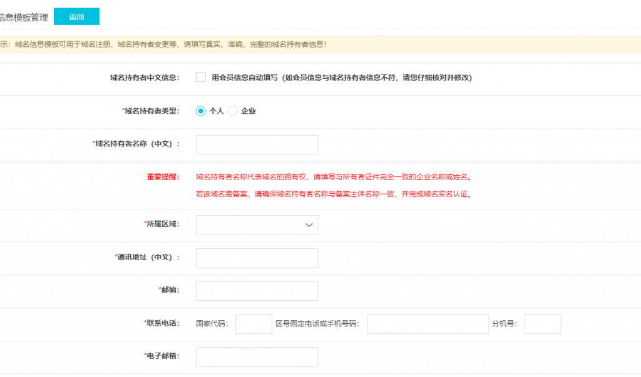Open the 所属区域 dropdown
This screenshot has width=641, height=377.
[x=257, y=225]
